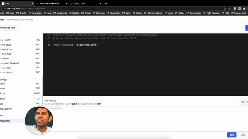Open the Zorp bookmarks folder
Image resolution: width=248 pixels, height=139 pixels.
48,13
